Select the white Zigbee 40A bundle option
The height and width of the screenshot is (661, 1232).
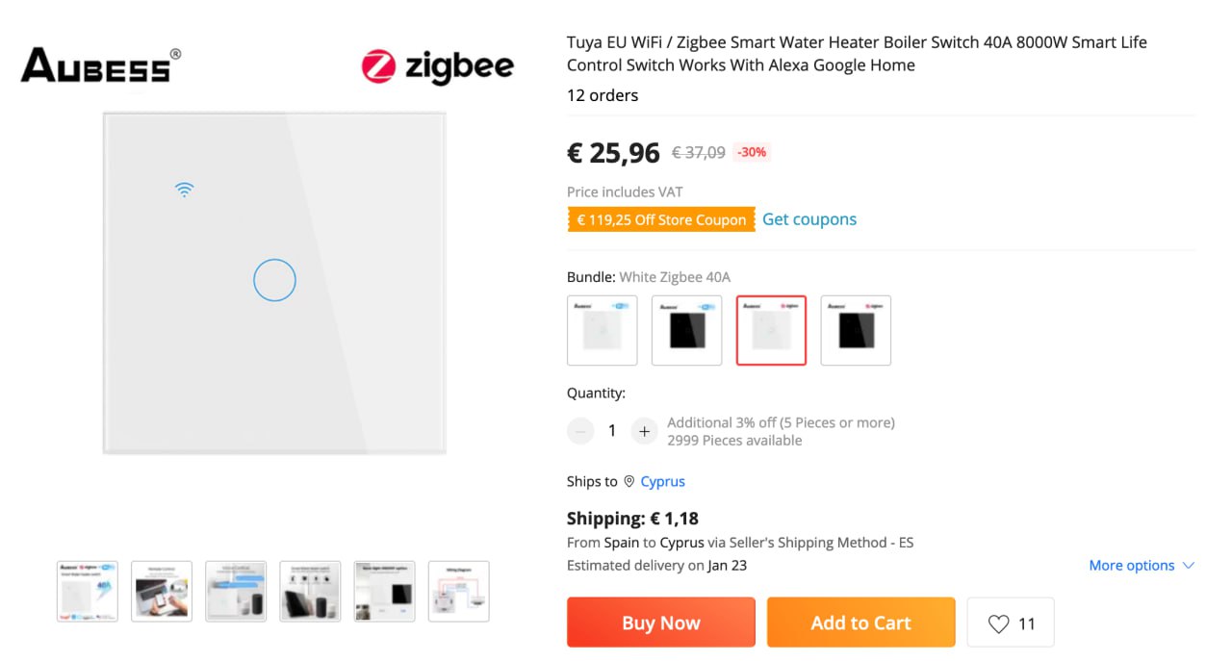771,330
